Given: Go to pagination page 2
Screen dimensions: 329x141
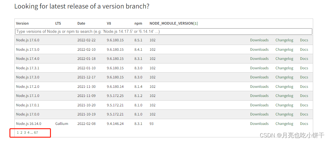Looking at the screenshot, I should pyautogui.click(x=21, y=132).
